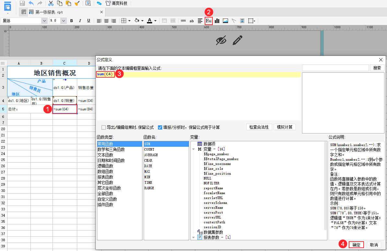Image resolution: width=387 pixels, height=251 pixels.
Task: Select $$page_number variable
Action: click(x=216, y=154)
